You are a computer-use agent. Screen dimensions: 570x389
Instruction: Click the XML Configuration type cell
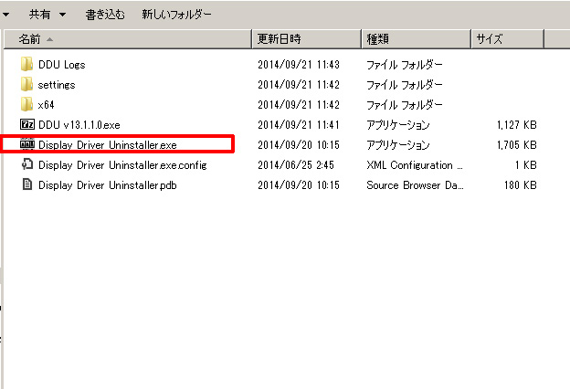tap(415, 165)
